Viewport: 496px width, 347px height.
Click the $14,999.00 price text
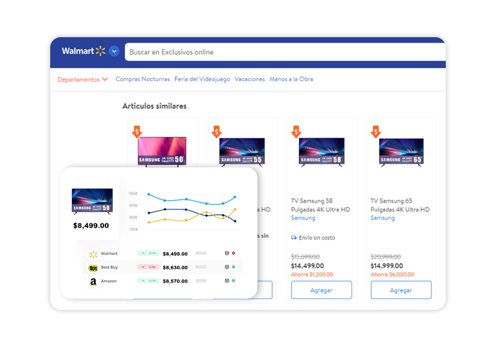[x=387, y=266]
